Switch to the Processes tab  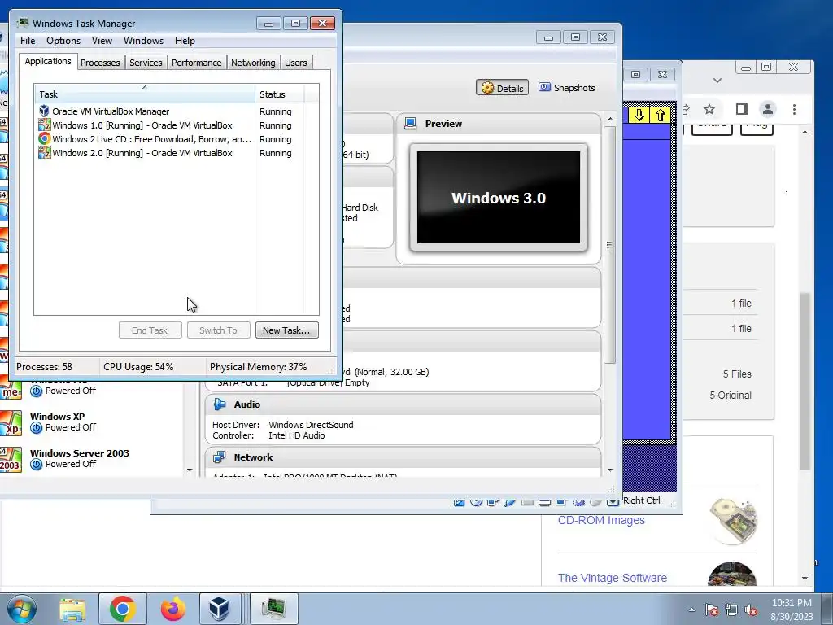pos(100,63)
